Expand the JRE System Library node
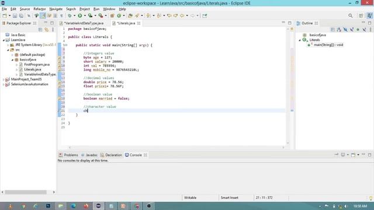The height and width of the screenshot is (210, 374). coord(8,45)
